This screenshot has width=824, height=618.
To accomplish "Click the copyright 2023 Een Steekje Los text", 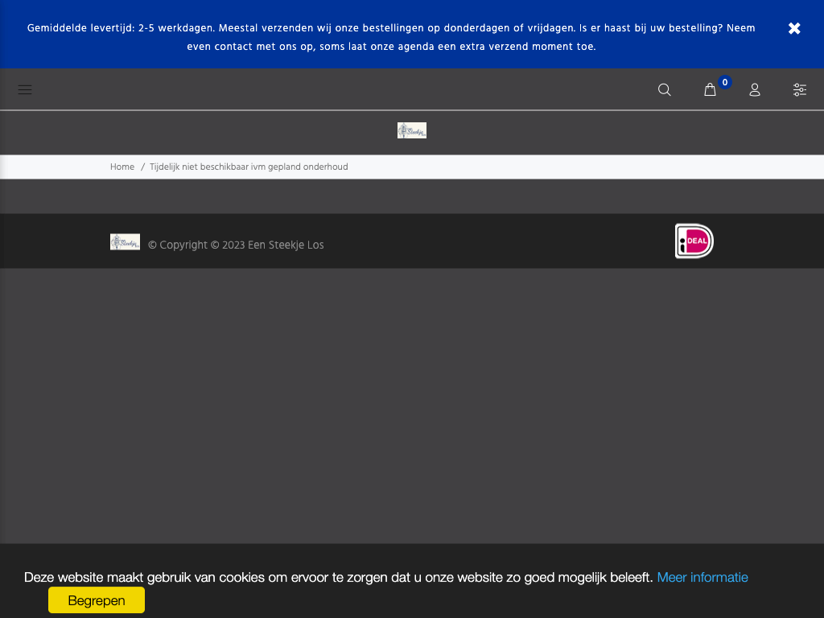I will tap(236, 245).
